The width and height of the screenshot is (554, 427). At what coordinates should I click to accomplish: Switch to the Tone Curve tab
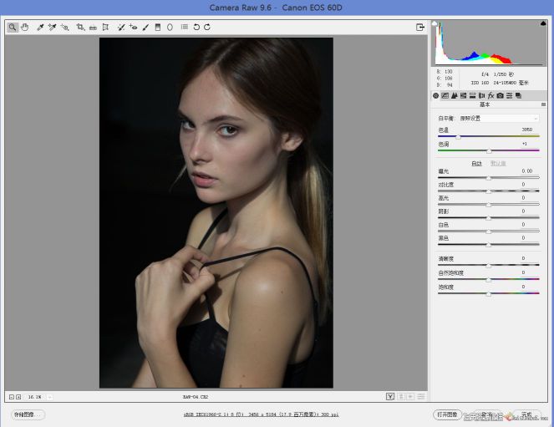pyautogui.click(x=445, y=96)
